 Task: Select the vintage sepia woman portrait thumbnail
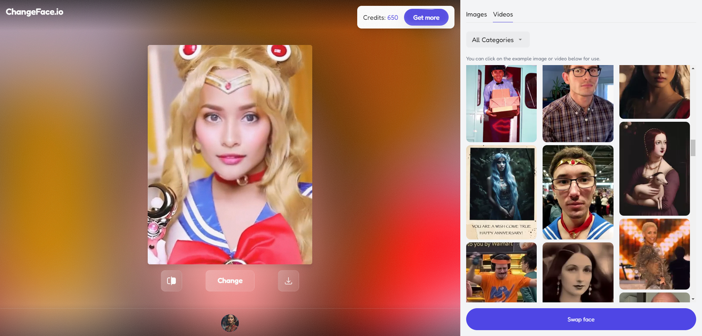click(578, 272)
